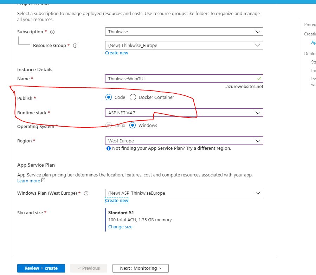
Task: Click Next : Monitoring to switch steps
Action: [x=140, y=268]
